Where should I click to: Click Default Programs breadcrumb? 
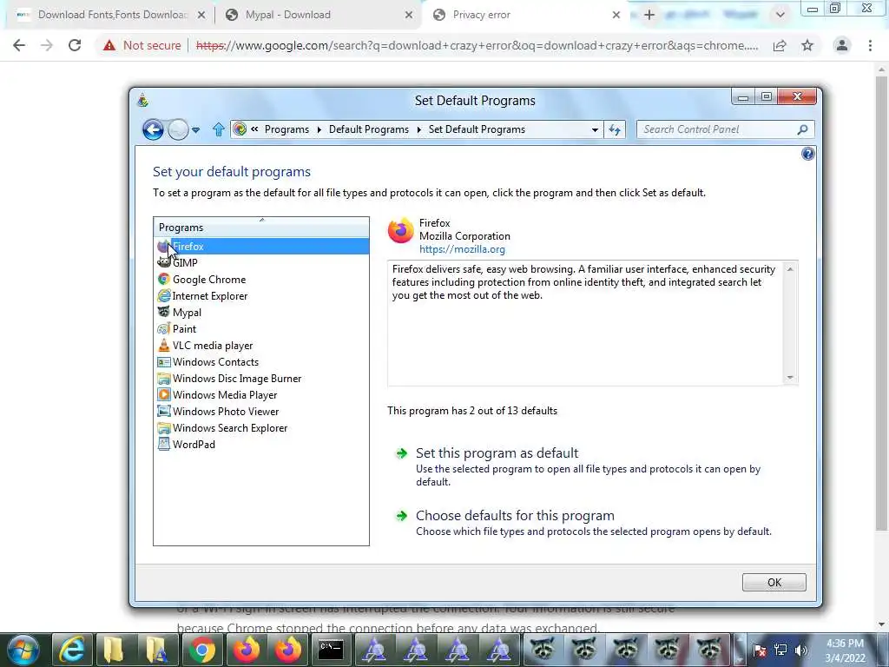tap(368, 129)
